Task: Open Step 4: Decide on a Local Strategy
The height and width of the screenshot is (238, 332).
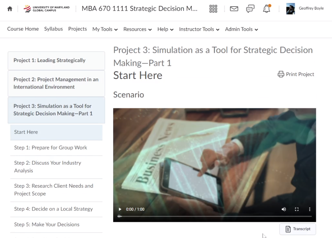Action: click(x=53, y=209)
